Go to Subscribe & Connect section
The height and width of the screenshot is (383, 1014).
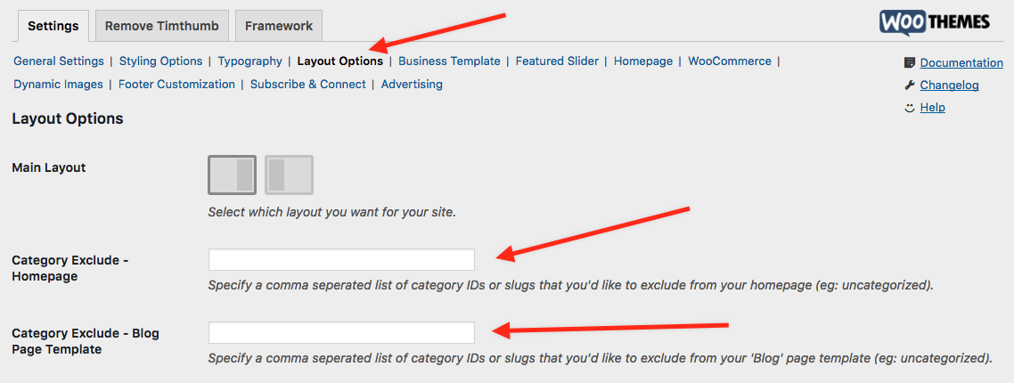coord(307,84)
